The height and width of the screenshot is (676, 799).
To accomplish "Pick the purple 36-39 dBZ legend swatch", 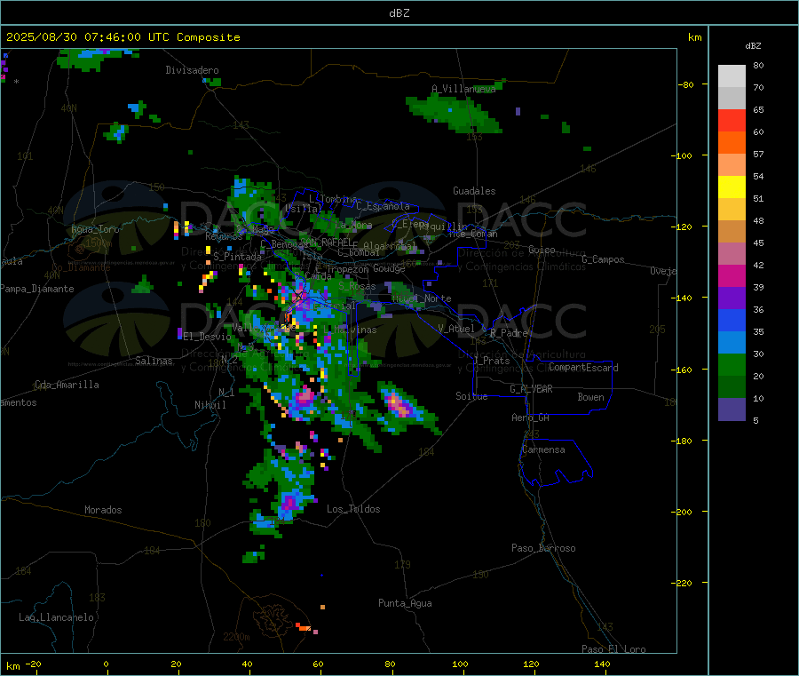I will pyautogui.click(x=732, y=298).
